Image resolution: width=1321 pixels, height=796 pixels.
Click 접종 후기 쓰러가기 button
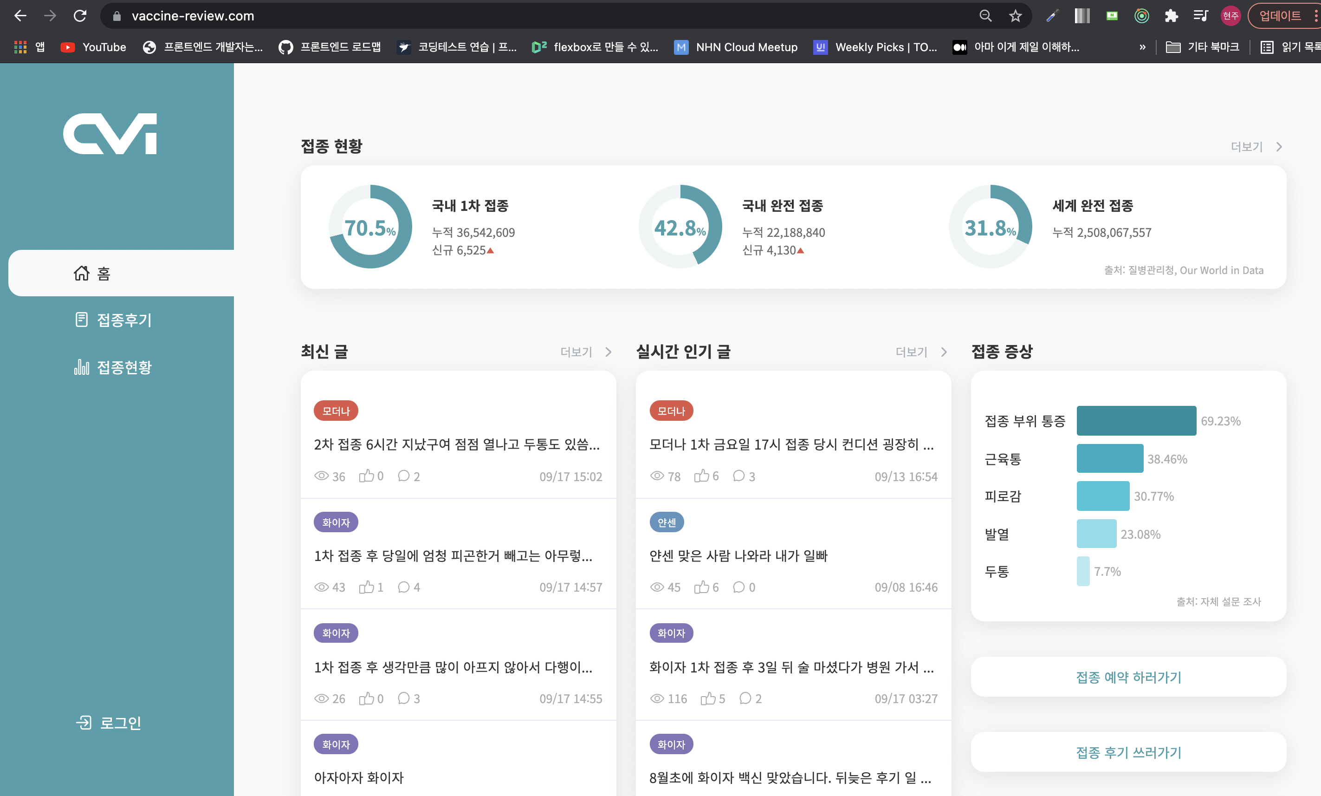tap(1128, 752)
